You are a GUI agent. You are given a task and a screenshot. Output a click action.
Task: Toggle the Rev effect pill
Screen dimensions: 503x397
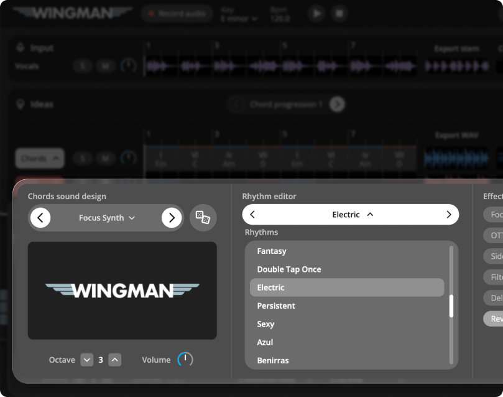coord(494,319)
